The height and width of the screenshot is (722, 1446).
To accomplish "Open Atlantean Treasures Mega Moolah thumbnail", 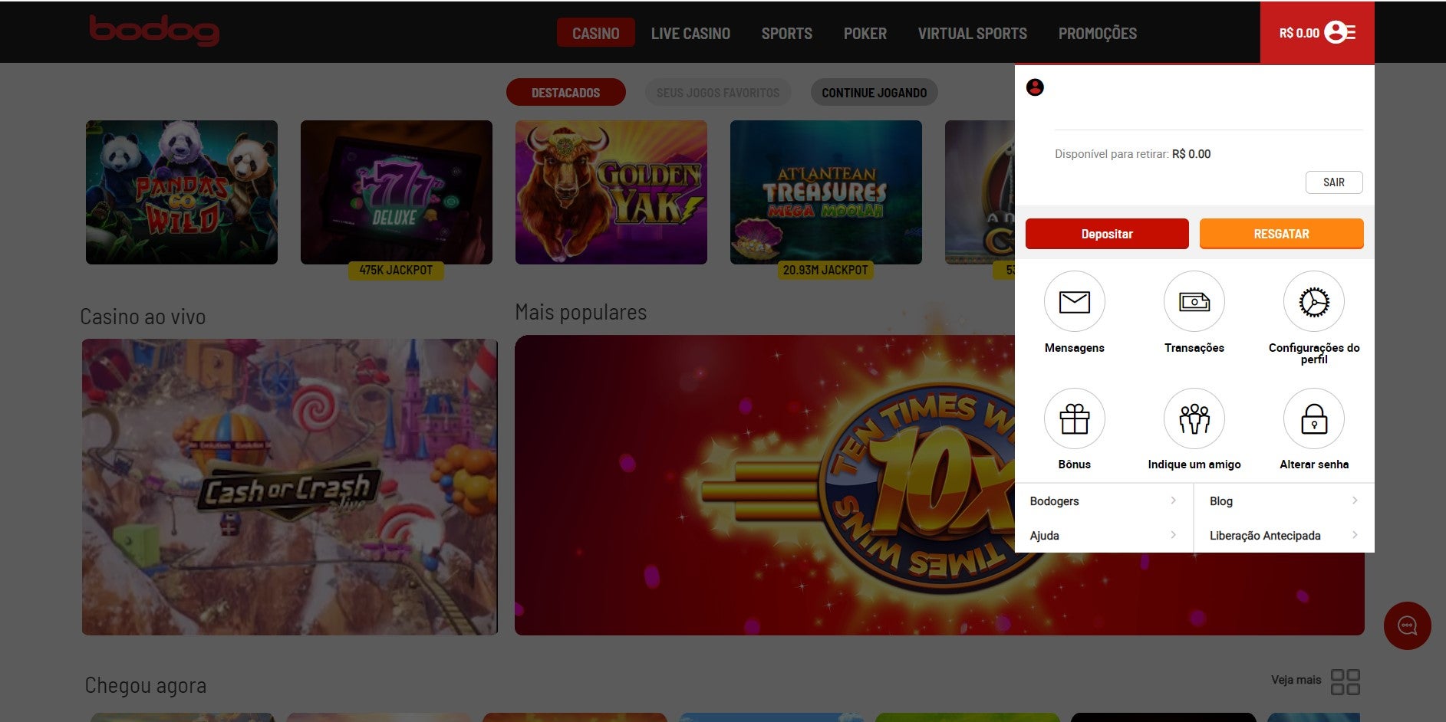I will 826,192.
